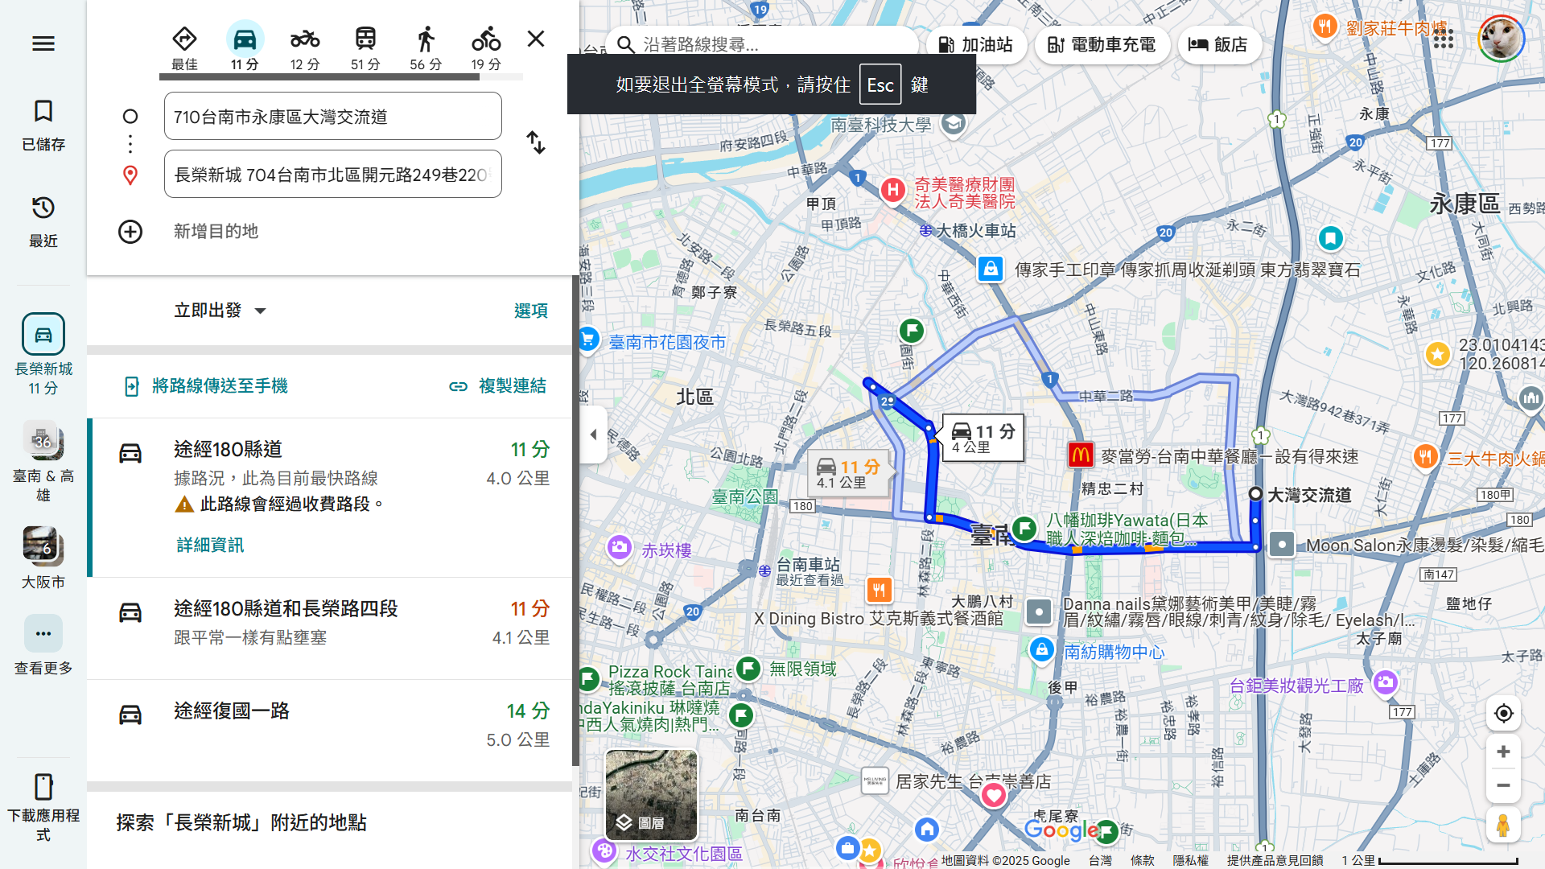Click the saved teal bookmark map pin
Viewport: 1545px width, 869px height.
click(x=1331, y=239)
